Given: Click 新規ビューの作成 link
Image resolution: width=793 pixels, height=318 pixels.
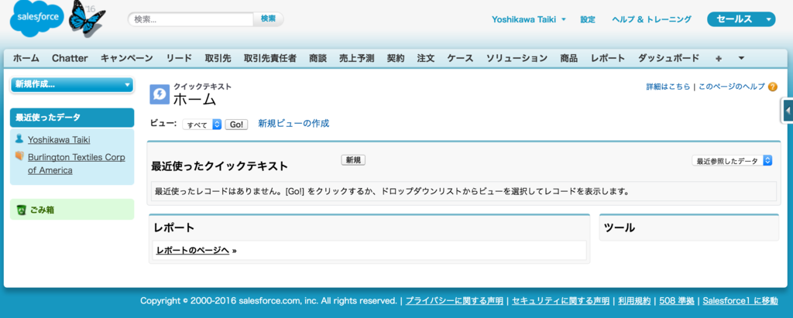Looking at the screenshot, I should tap(294, 123).
